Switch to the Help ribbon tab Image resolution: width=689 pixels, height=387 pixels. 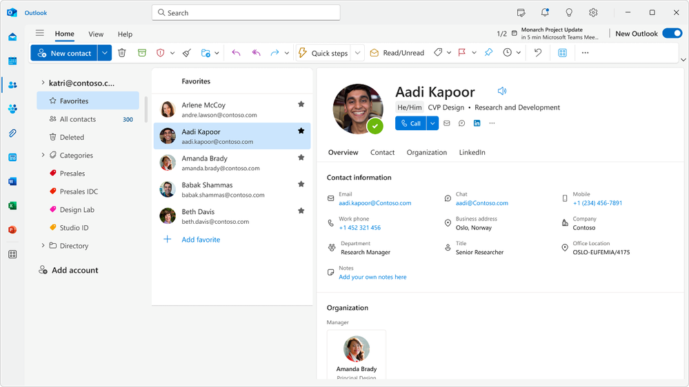[125, 34]
